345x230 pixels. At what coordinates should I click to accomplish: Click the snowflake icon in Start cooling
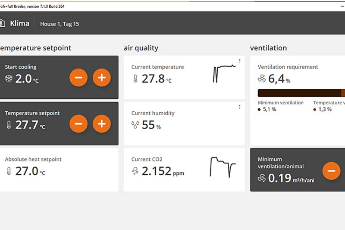point(9,79)
